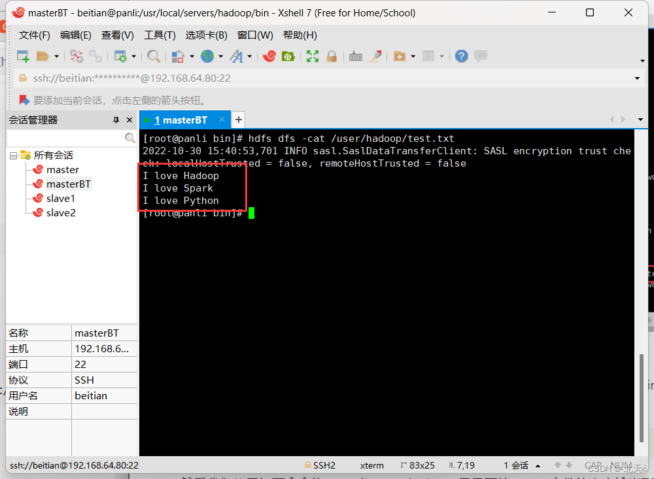Open the 帮助(H) menu

(300, 35)
